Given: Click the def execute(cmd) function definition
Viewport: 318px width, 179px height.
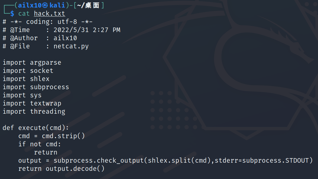Looking at the screenshot, I should click(36, 128).
